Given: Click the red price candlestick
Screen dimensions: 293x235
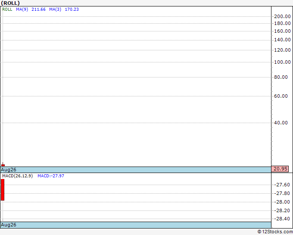Looking at the screenshot, I should (3, 165).
